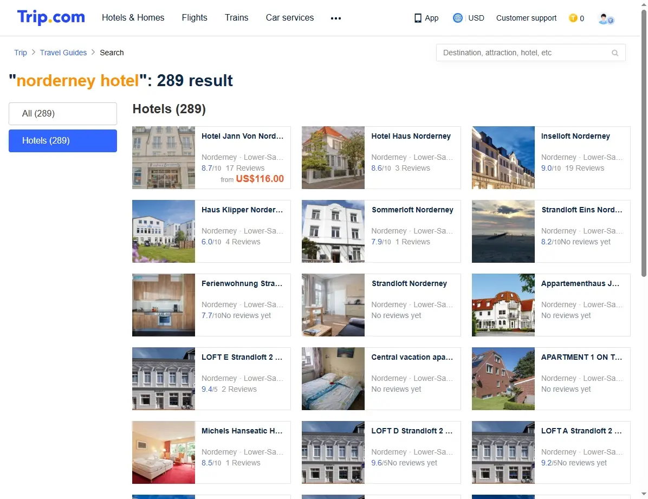Open Customer support link
The height and width of the screenshot is (499, 648).
click(526, 18)
